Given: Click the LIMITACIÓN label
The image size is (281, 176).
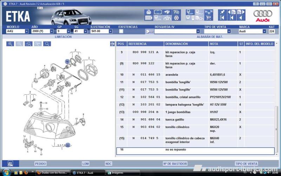Looking at the screenshot, I should point(63,37).
